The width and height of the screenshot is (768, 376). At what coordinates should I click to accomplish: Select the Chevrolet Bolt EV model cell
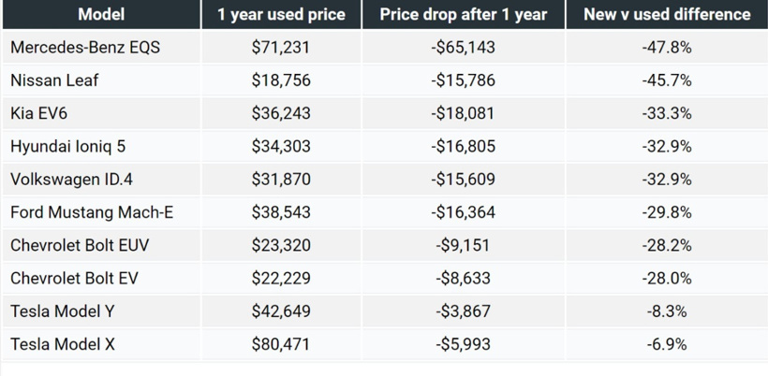click(x=74, y=278)
